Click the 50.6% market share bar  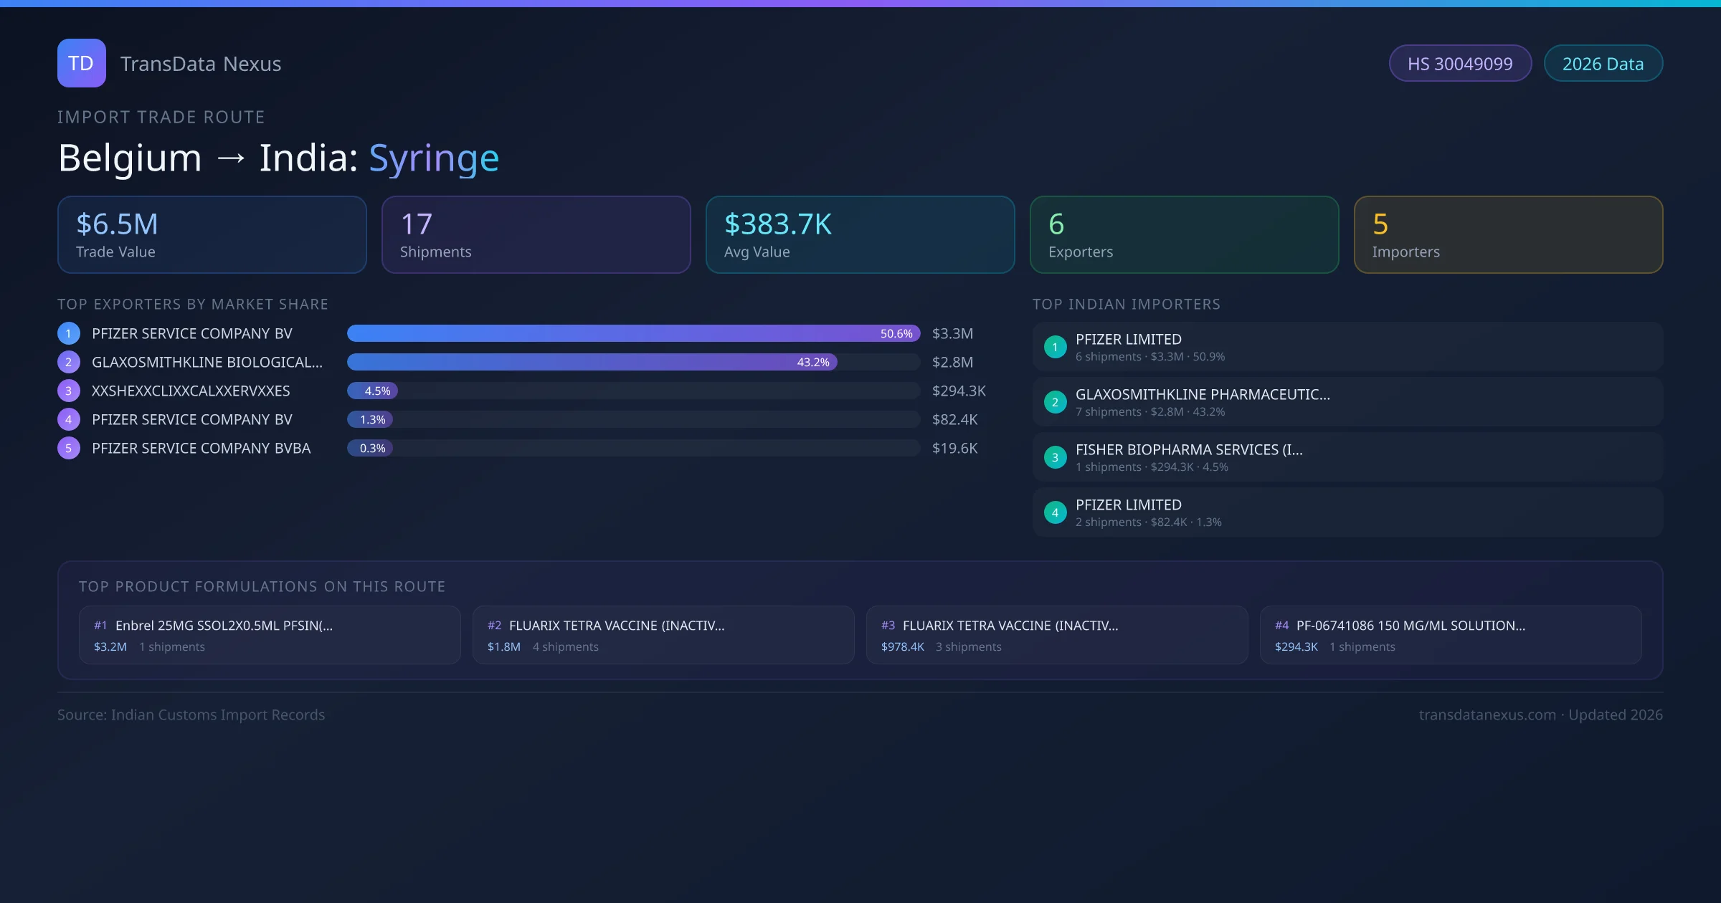[x=632, y=333]
